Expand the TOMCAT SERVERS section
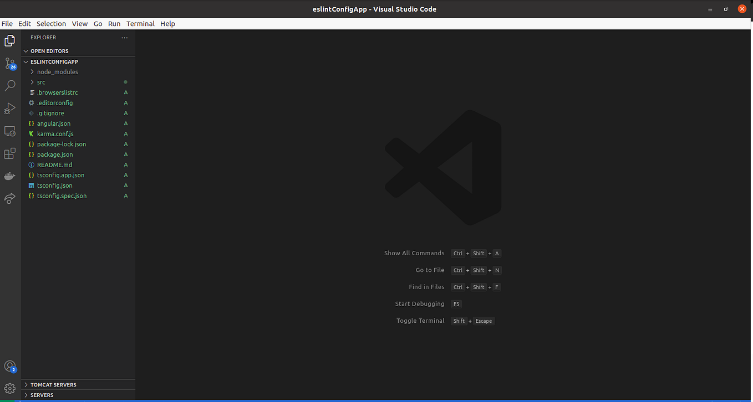The width and height of the screenshot is (753, 402). 53,384
